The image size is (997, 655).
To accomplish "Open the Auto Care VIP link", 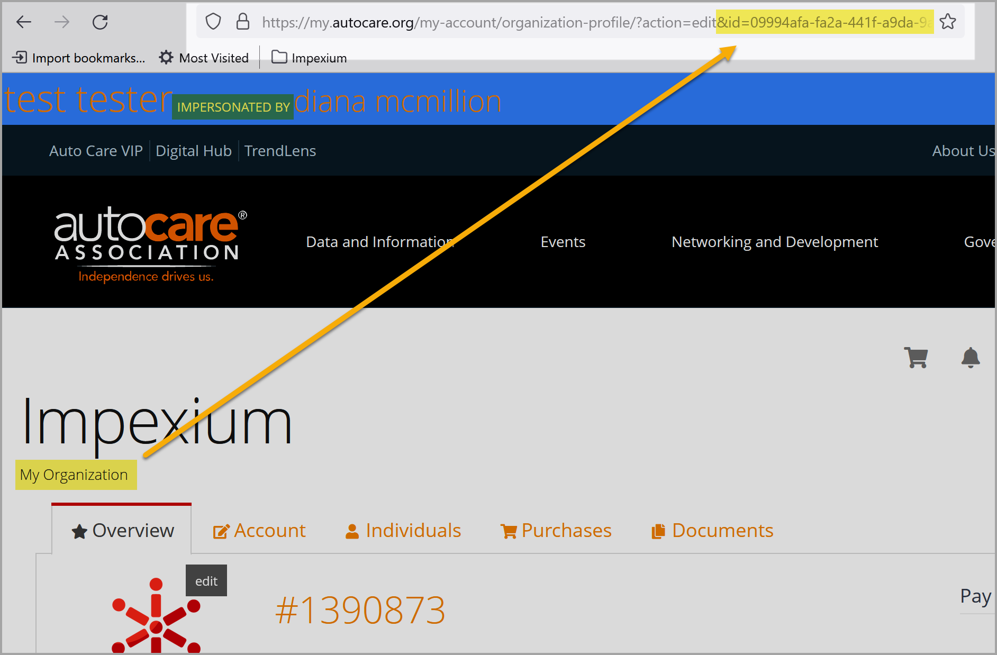I will (96, 151).
